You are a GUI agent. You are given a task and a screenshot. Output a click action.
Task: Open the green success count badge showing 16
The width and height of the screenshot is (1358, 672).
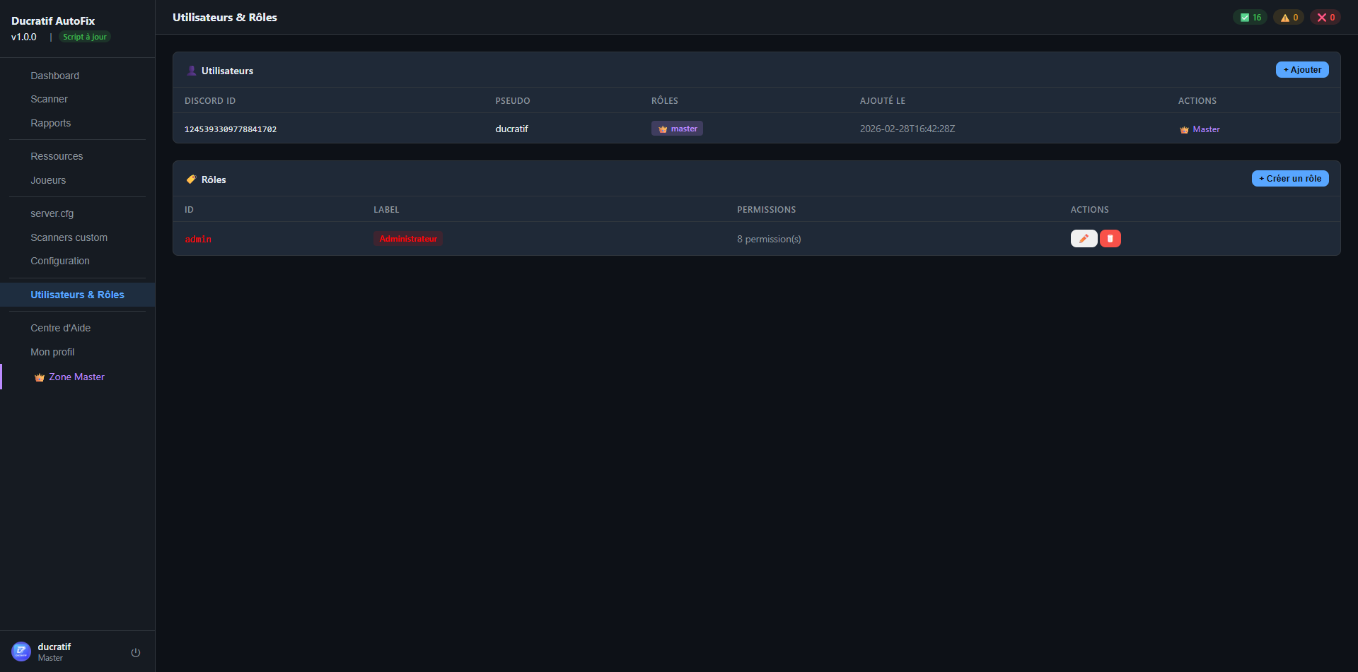[1250, 16]
